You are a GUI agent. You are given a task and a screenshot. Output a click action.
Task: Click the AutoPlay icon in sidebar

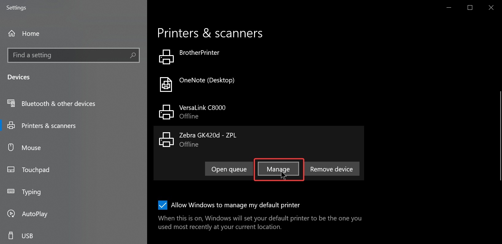click(11, 214)
